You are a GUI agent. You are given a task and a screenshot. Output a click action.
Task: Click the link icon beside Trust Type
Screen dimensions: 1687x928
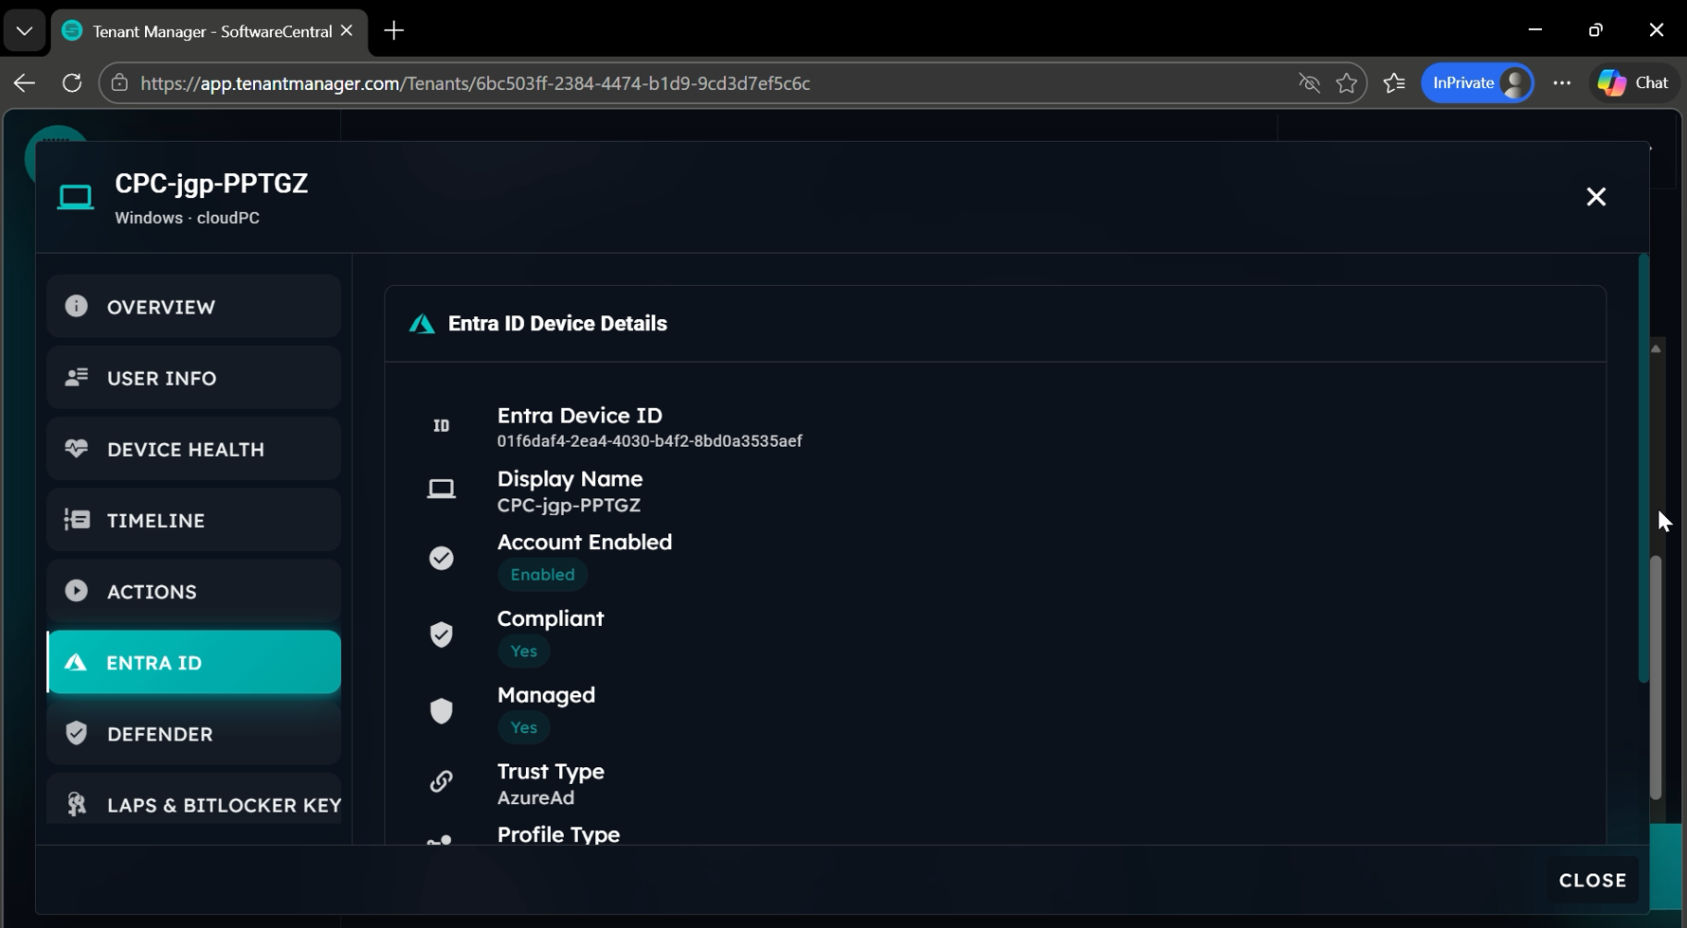(442, 781)
